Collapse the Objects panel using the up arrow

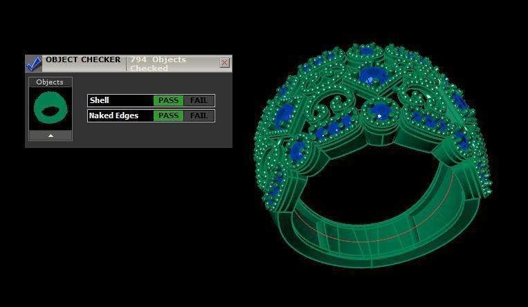(51, 136)
